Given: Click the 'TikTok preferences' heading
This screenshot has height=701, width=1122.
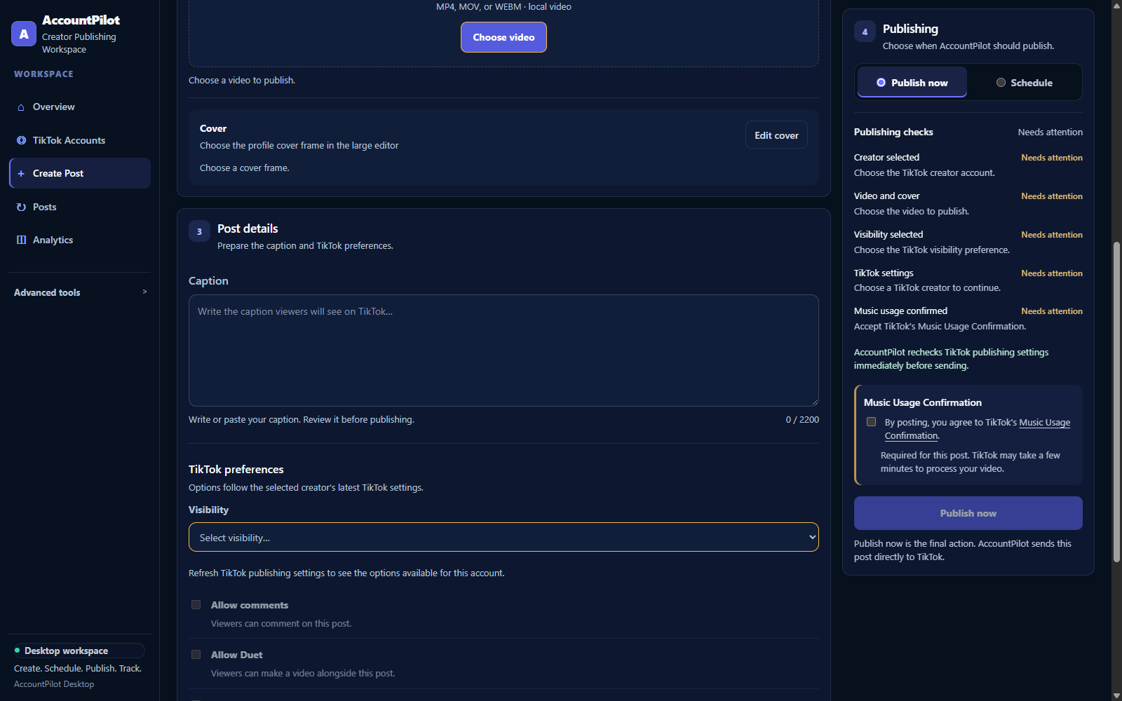Looking at the screenshot, I should pyautogui.click(x=236, y=470).
